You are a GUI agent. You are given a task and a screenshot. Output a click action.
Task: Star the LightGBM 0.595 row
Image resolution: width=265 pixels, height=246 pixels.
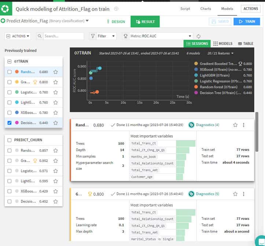pyautogui.click(x=56, y=181)
